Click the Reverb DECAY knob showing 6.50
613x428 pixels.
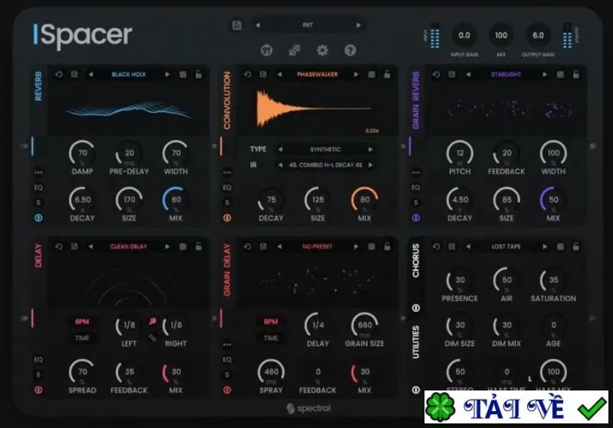[x=83, y=200]
